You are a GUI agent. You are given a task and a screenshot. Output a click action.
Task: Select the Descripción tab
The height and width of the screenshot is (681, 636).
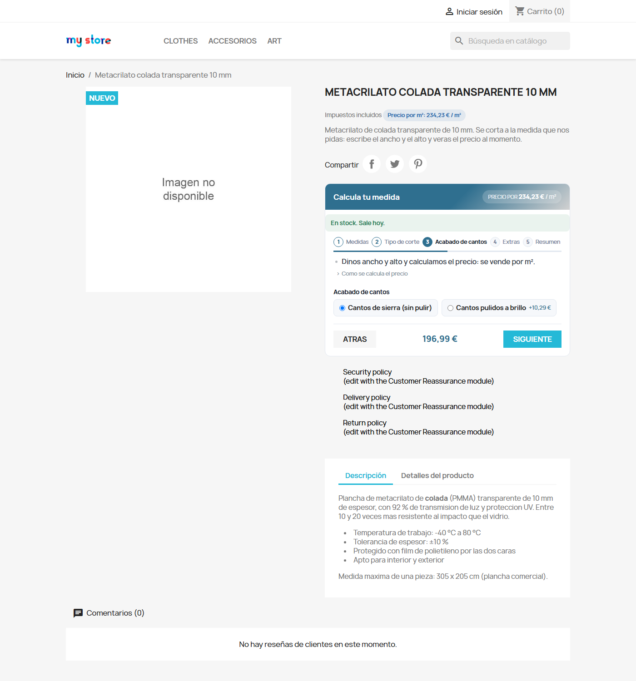click(366, 475)
